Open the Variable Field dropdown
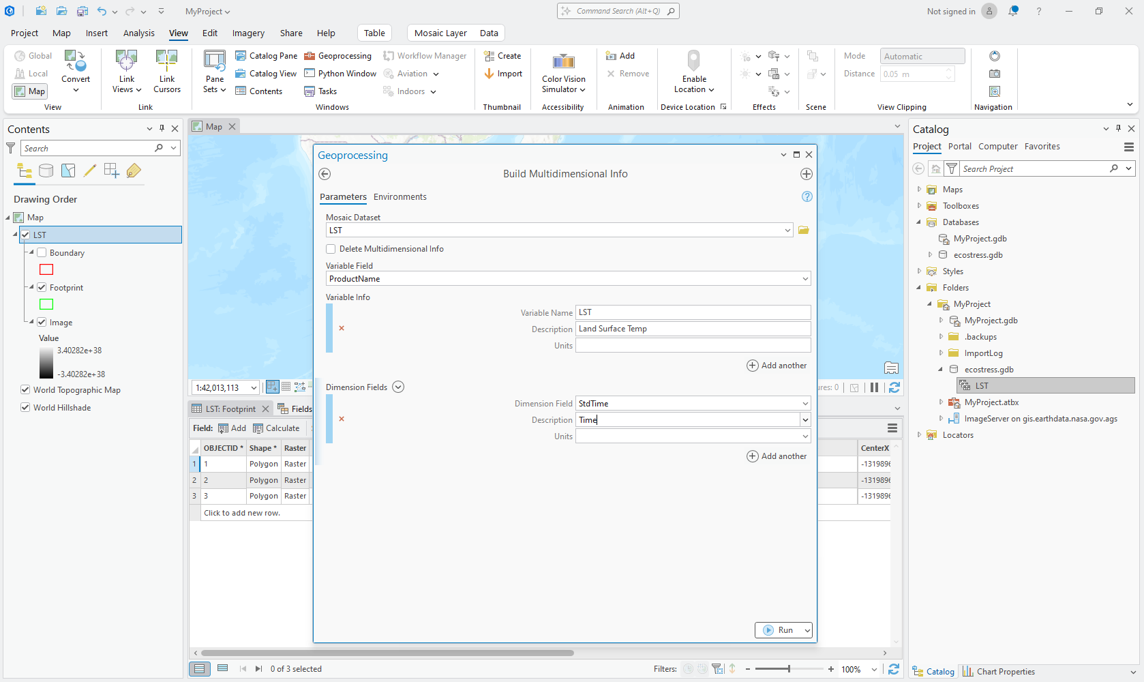 pos(805,279)
